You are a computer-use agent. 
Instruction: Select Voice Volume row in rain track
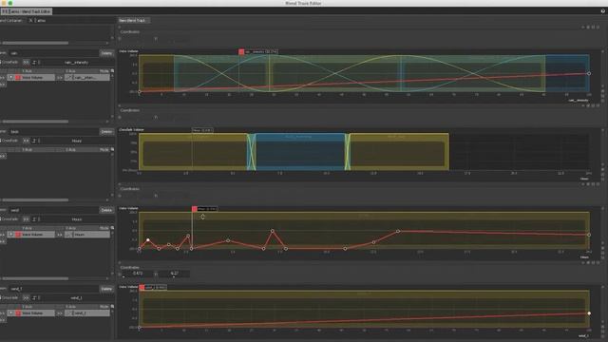(31, 78)
